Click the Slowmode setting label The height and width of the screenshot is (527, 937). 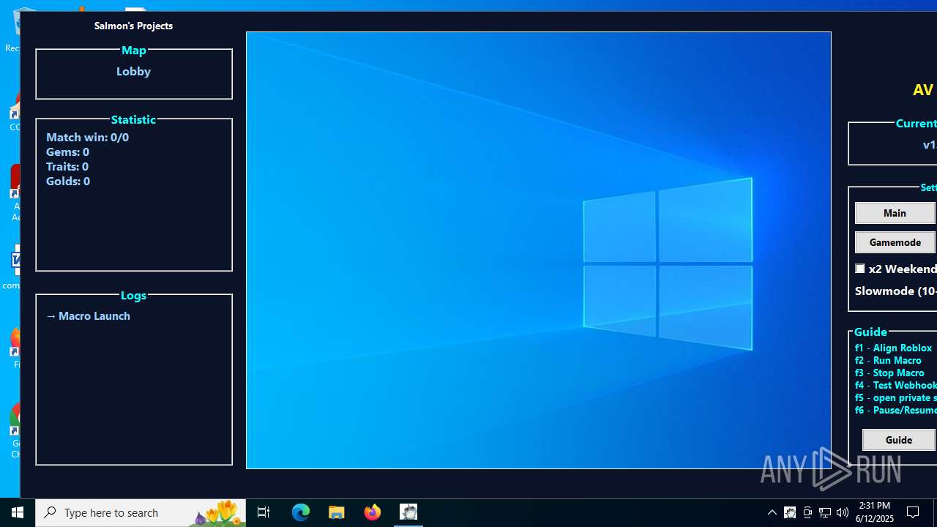click(896, 291)
